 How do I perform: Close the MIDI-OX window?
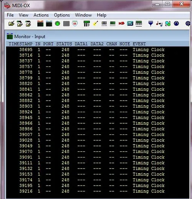[x=181, y=4]
